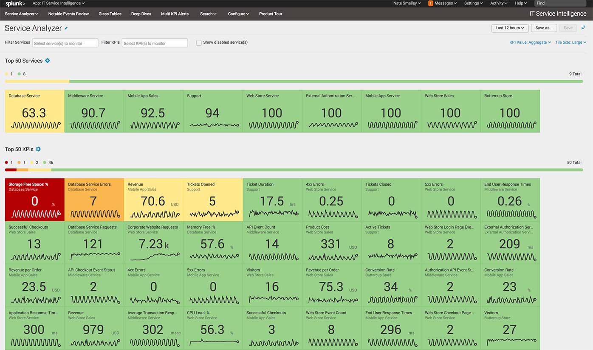The image size is (593, 350).
Task: Open the Search nav menu
Action: click(208, 14)
